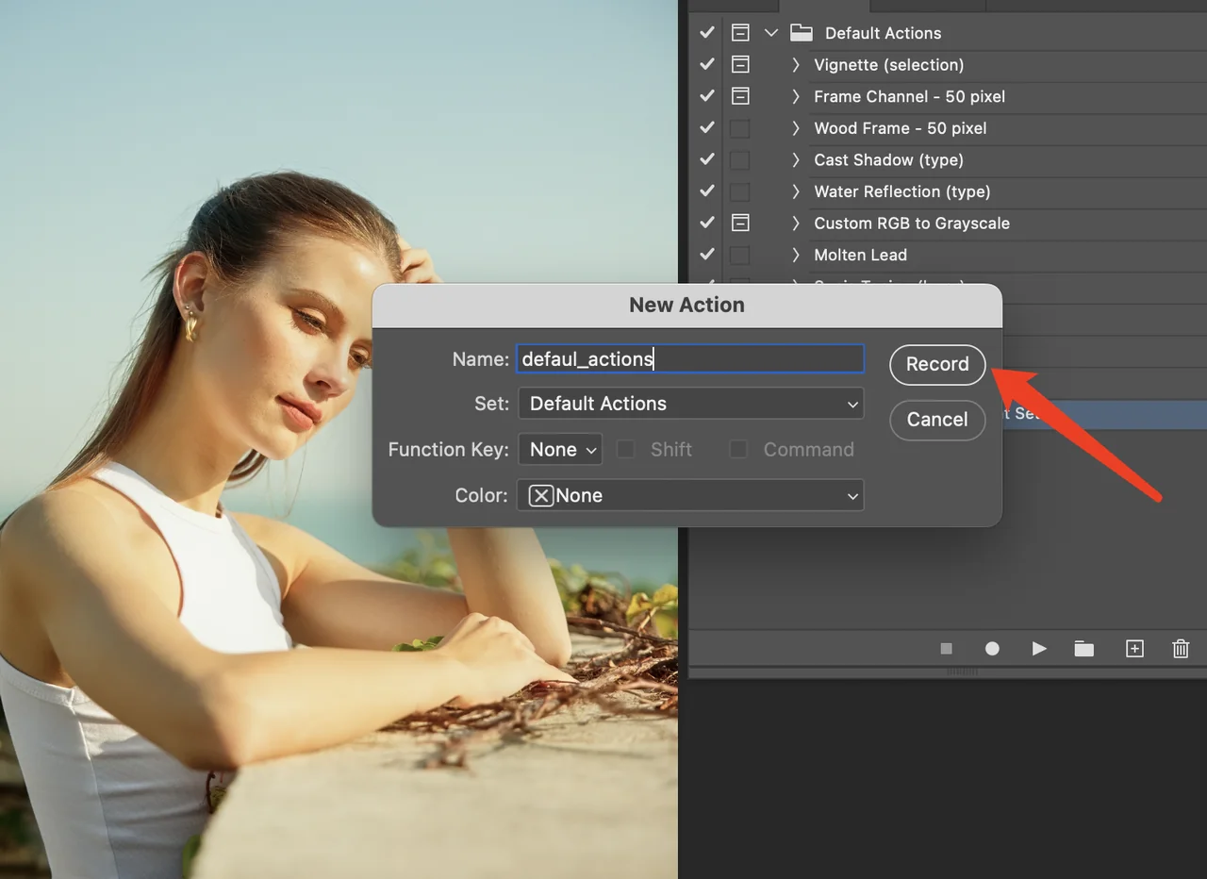This screenshot has height=879, width=1207.
Task: Click the stop playing/recording square icon
Action: click(x=946, y=649)
